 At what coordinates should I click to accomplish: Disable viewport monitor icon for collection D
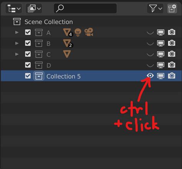point(160,65)
